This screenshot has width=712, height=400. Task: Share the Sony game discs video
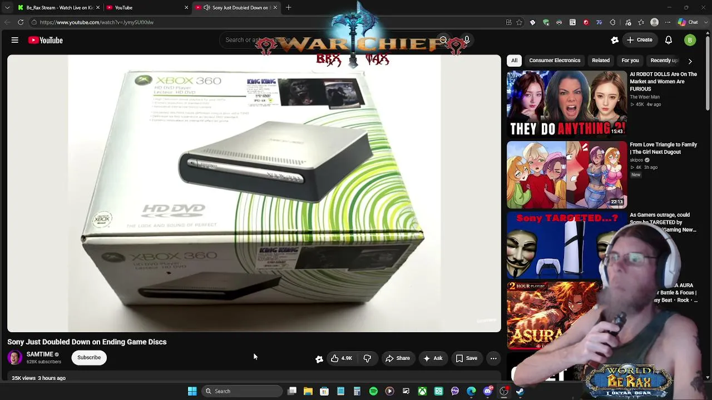[x=398, y=358]
